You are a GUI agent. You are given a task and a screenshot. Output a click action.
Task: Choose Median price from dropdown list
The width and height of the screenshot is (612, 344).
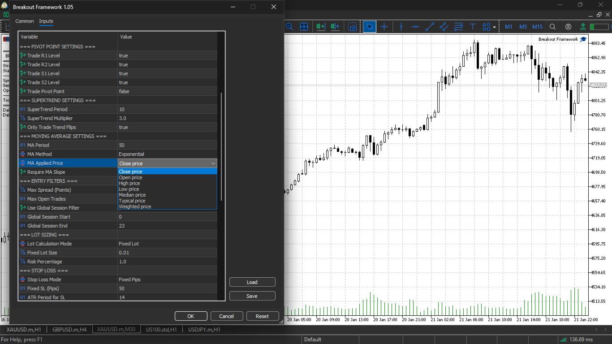coord(132,195)
